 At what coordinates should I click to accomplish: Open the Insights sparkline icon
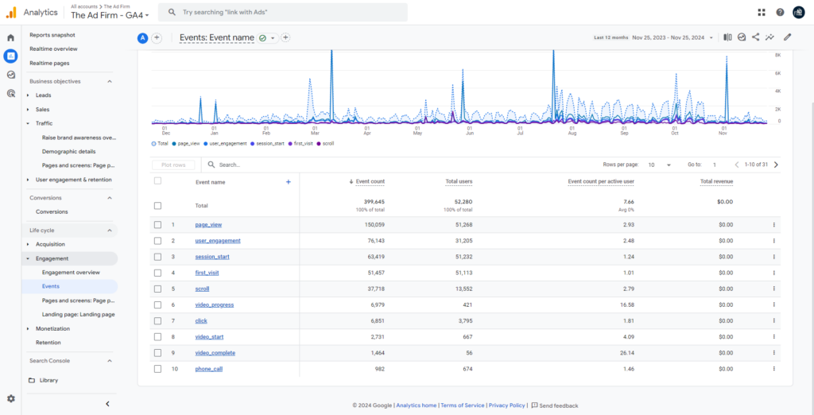pos(769,37)
